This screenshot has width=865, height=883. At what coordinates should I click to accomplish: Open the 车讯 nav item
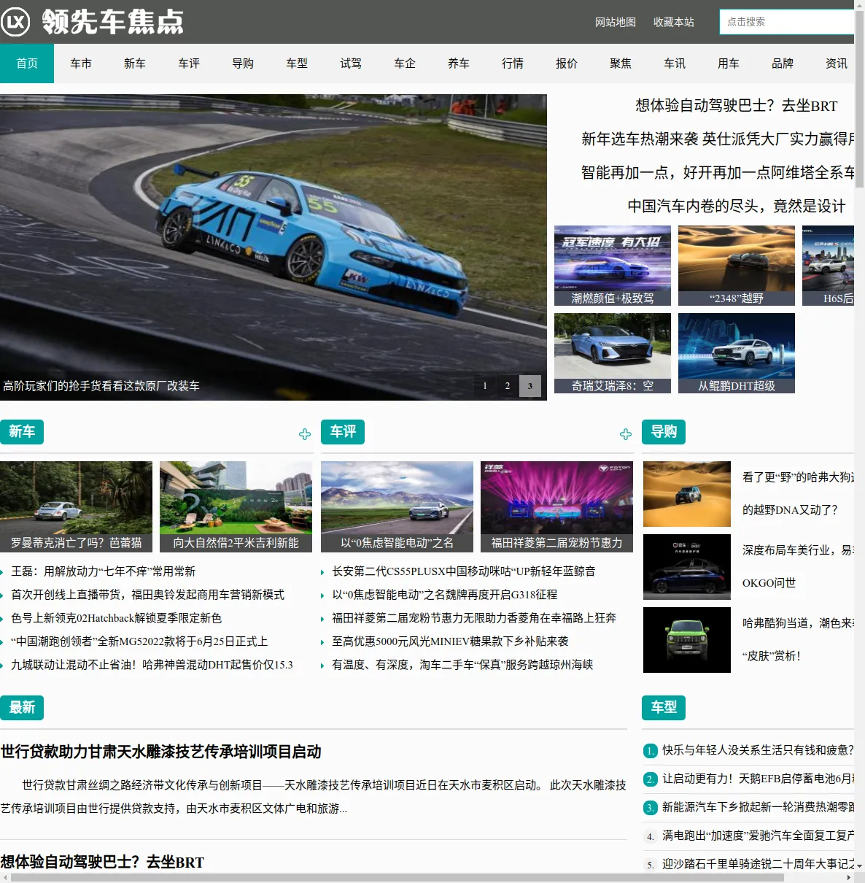pos(675,63)
